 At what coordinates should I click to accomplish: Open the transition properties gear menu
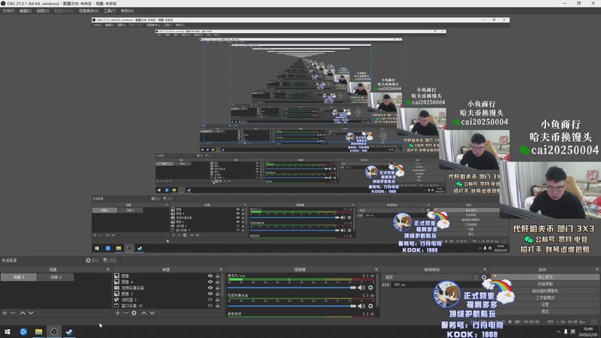pyautogui.click(x=484, y=277)
